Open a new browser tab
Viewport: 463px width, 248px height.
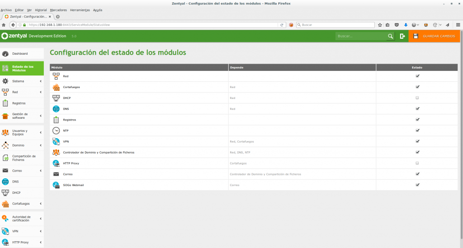58,17
